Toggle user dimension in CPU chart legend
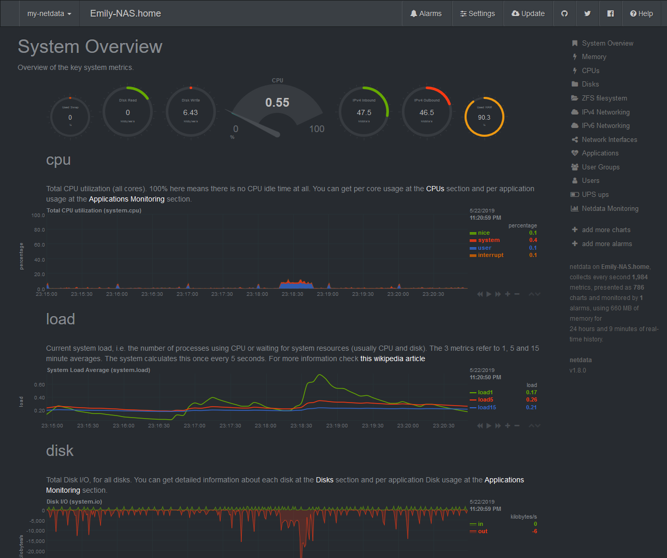This screenshot has width=667, height=558. coord(485,248)
